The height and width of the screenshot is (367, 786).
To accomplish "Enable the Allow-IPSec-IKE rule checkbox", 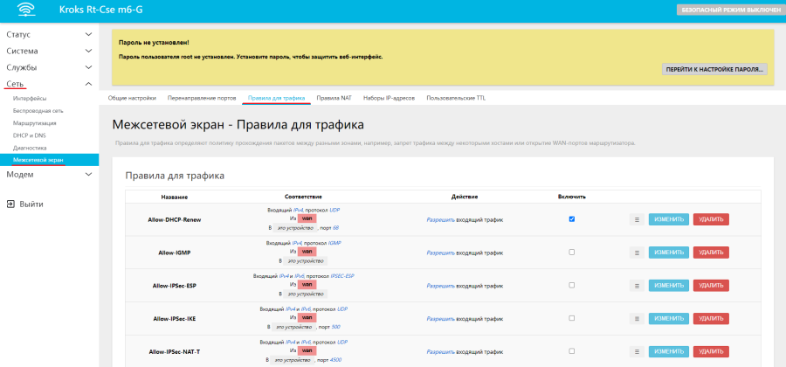I will [572, 318].
